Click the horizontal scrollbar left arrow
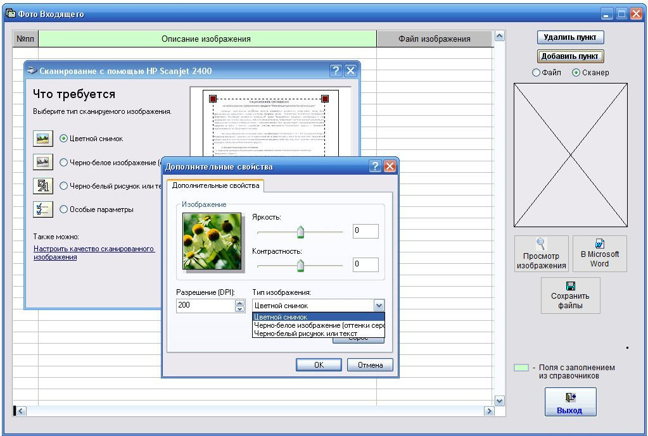 [x=21, y=411]
